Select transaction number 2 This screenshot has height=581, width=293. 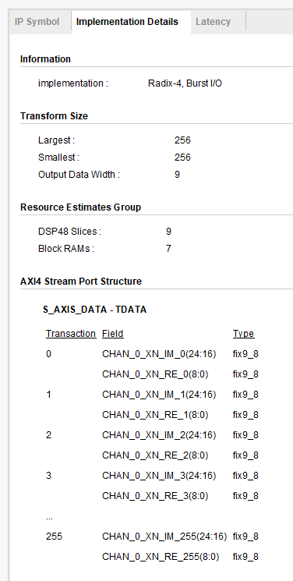click(x=48, y=435)
